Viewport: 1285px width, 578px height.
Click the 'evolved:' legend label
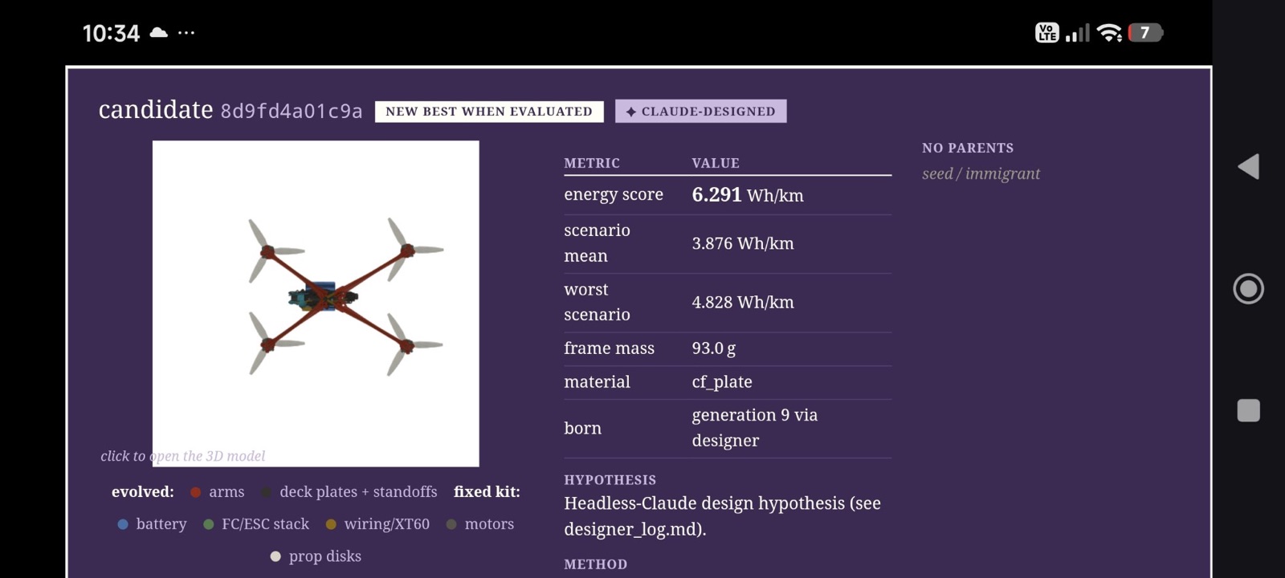tap(143, 492)
